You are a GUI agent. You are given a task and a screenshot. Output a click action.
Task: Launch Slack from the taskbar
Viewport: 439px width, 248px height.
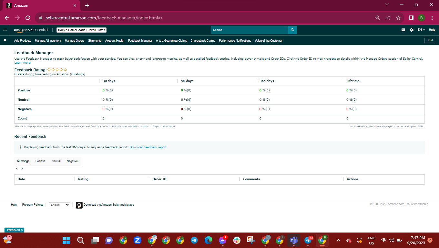point(237,240)
